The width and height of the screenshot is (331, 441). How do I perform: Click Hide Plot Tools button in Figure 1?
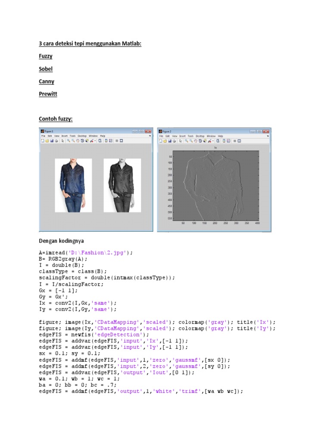117,141
